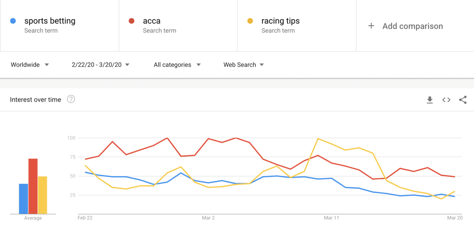The image size is (474, 249).
Task: Click the yellow average bar
Action: point(43,195)
